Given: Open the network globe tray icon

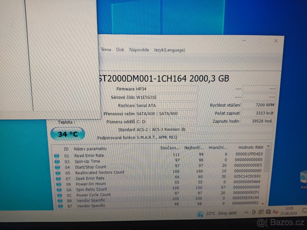Looking at the screenshot, I should (x=268, y=212).
